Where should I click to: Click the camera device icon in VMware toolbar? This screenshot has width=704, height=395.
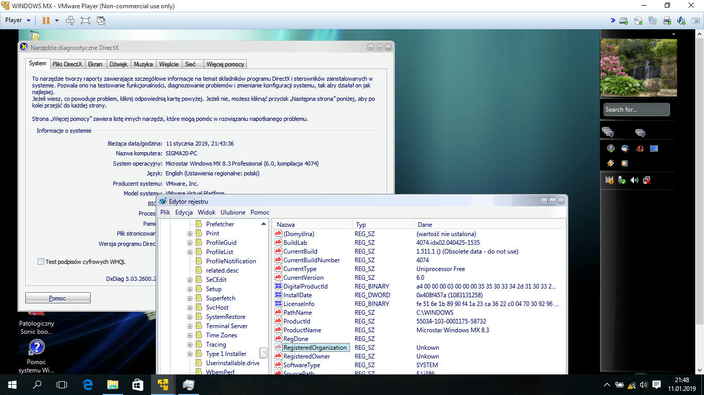pos(696,21)
